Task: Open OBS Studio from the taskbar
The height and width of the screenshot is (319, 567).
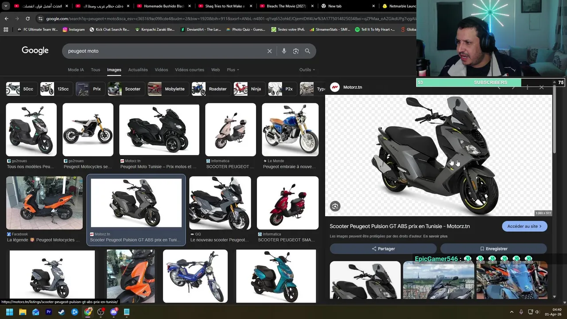Action: coord(101,312)
